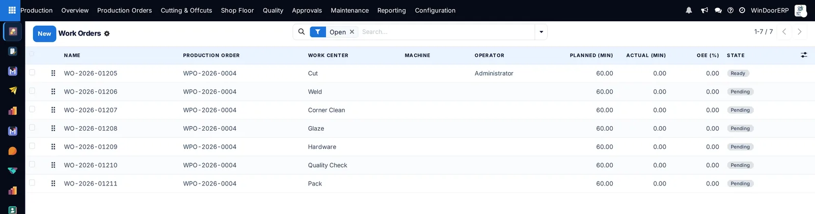Click the Quality Check work center cell
This screenshot has width=815, height=214.
pos(328,165)
